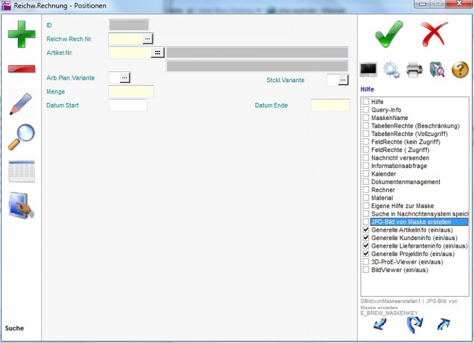Click the gear settings icon
This screenshot has width=474, height=343.
point(392,70)
